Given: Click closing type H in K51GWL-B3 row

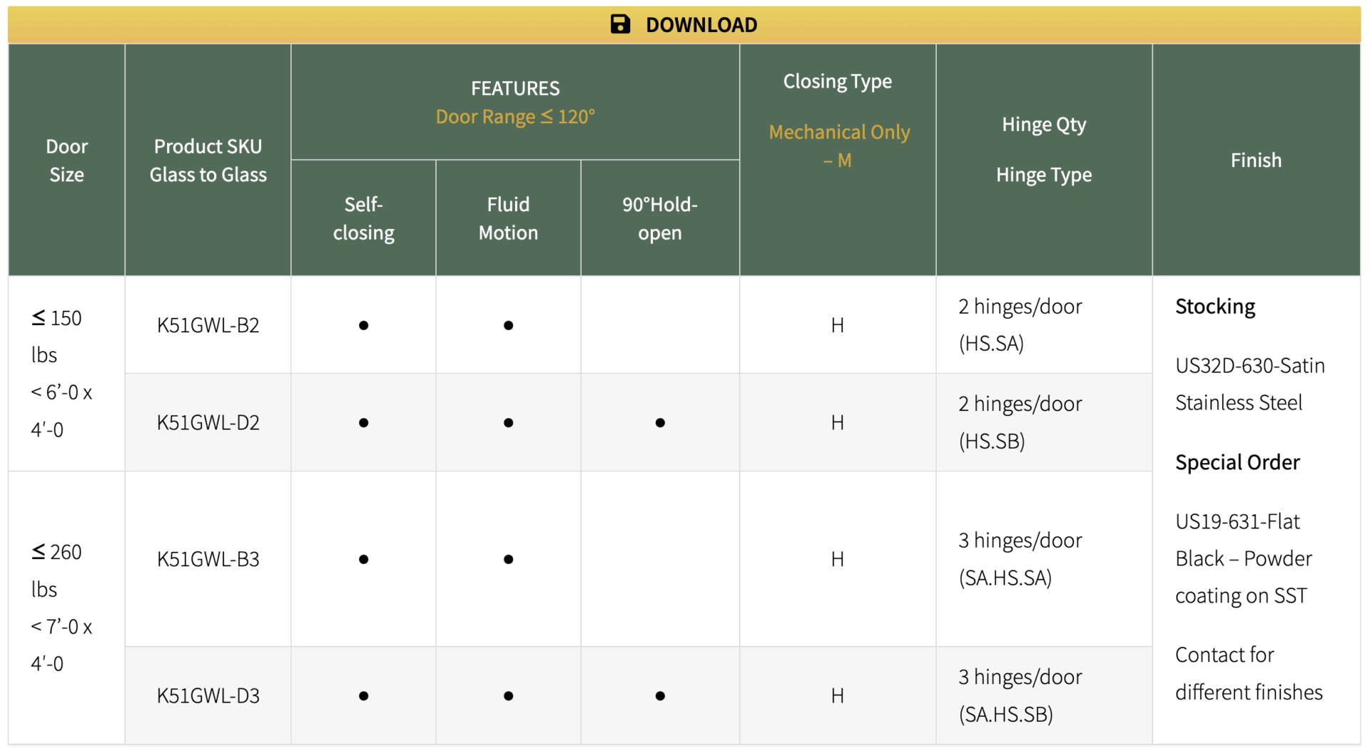Looking at the screenshot, I should tap(838, 559).
